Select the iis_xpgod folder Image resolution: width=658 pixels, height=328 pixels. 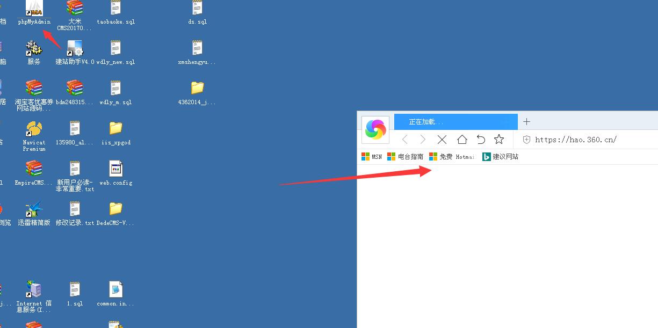pyautogui.click(x=115, y=129)
